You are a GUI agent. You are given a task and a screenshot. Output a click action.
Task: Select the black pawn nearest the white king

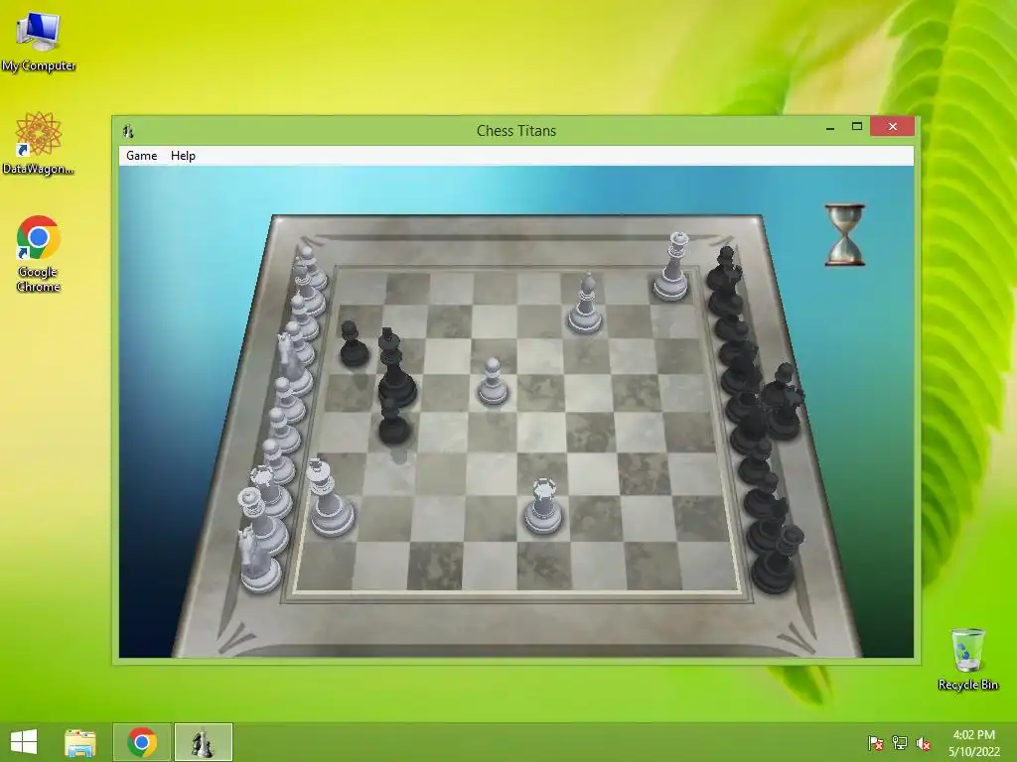pyautogui.click(x=393, y=421)
